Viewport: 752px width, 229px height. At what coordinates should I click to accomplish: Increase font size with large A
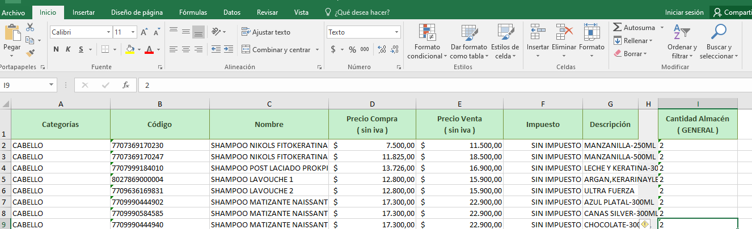145,32
